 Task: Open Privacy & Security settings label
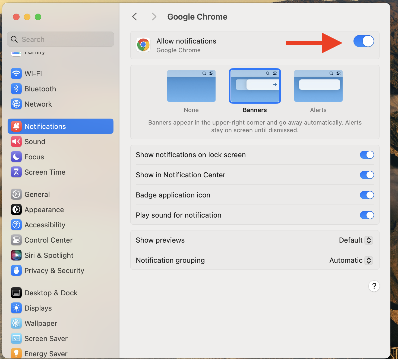coord(54,271)
